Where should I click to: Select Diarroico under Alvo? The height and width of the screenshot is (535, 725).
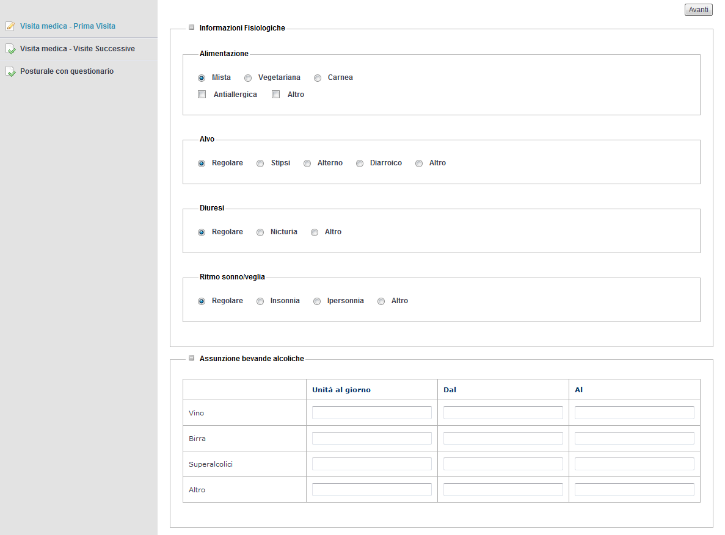(x=360, y=163)
